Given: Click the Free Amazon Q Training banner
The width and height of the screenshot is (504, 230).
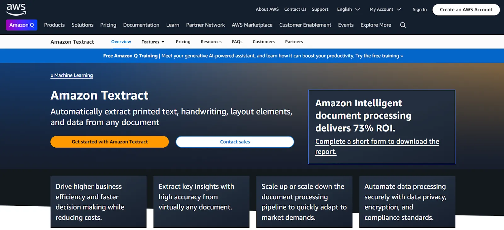Looking at the screenshot, I should point(253,56).
